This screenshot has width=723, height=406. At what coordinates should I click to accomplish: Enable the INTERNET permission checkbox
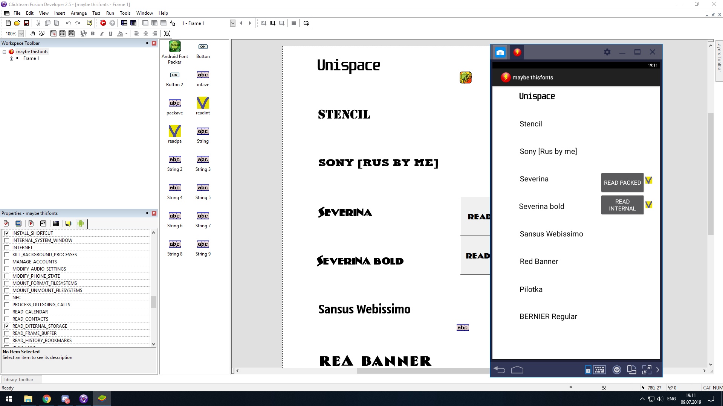(x=7, y=247)
